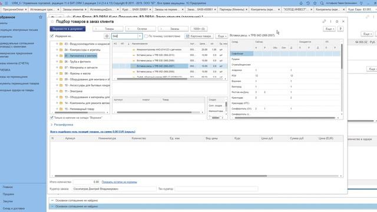Click the search magnifier in title bar

[322, 3]
